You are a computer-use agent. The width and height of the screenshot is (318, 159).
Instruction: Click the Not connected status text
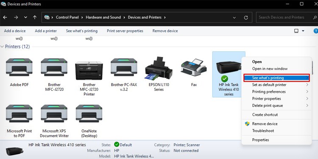[186, 151]
